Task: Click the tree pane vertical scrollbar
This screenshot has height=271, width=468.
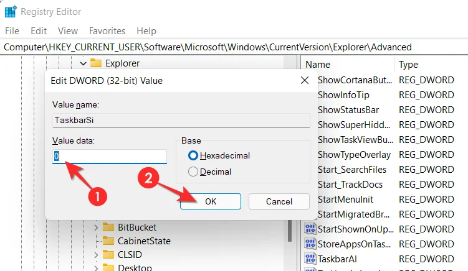Action: coord(290,231)
